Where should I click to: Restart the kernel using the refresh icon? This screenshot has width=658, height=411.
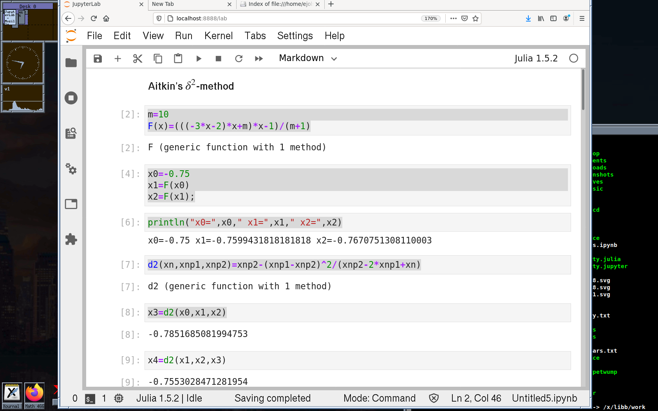point(239,59)
